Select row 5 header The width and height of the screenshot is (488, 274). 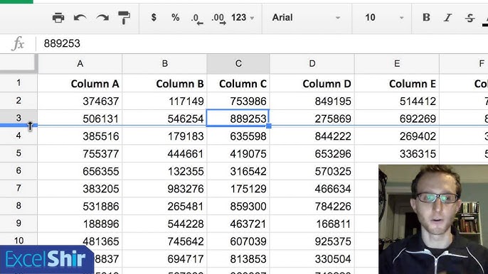(x=18, y=153)
